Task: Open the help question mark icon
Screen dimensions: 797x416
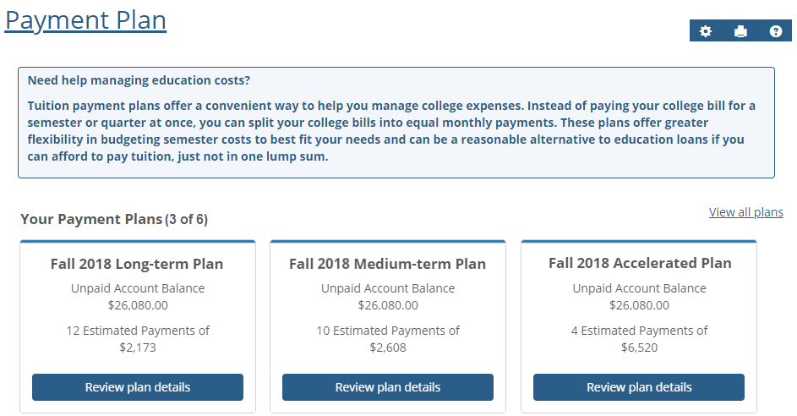Action: pyautogui.click(x=776, y=31)
